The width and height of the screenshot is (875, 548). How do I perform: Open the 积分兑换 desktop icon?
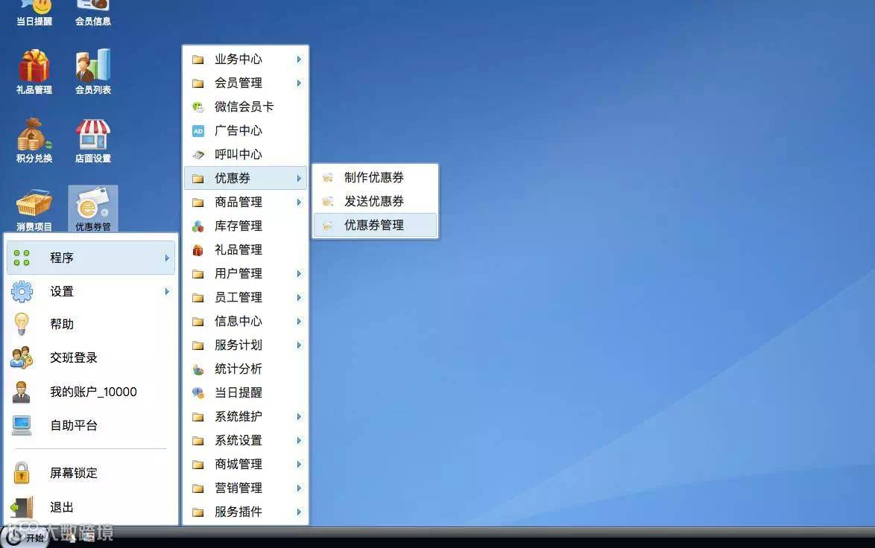(x=34, y=140)
